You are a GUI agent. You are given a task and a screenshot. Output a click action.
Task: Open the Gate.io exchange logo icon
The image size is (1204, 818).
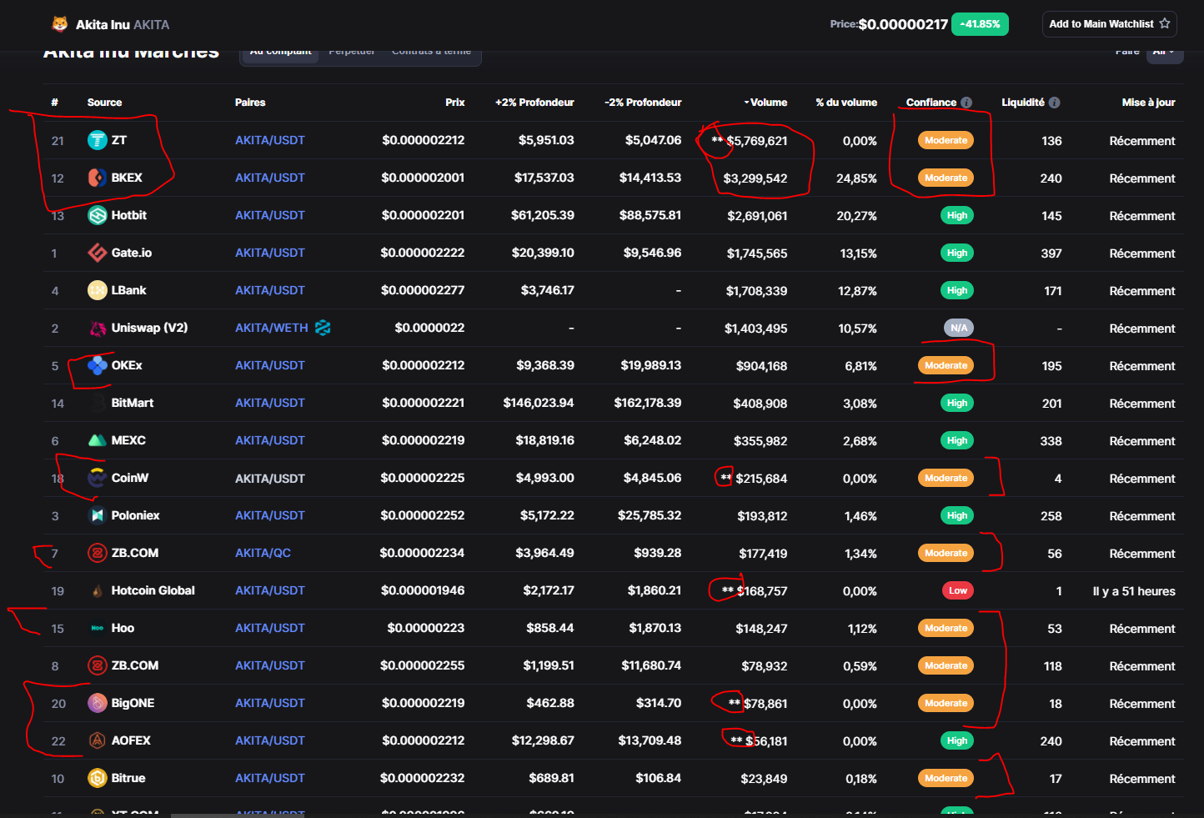point(98,253)
